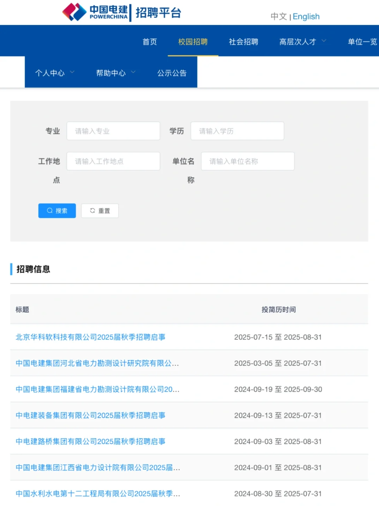Open the 首页 tab
This screenshot has width=379, height=506.
point(150,42)
